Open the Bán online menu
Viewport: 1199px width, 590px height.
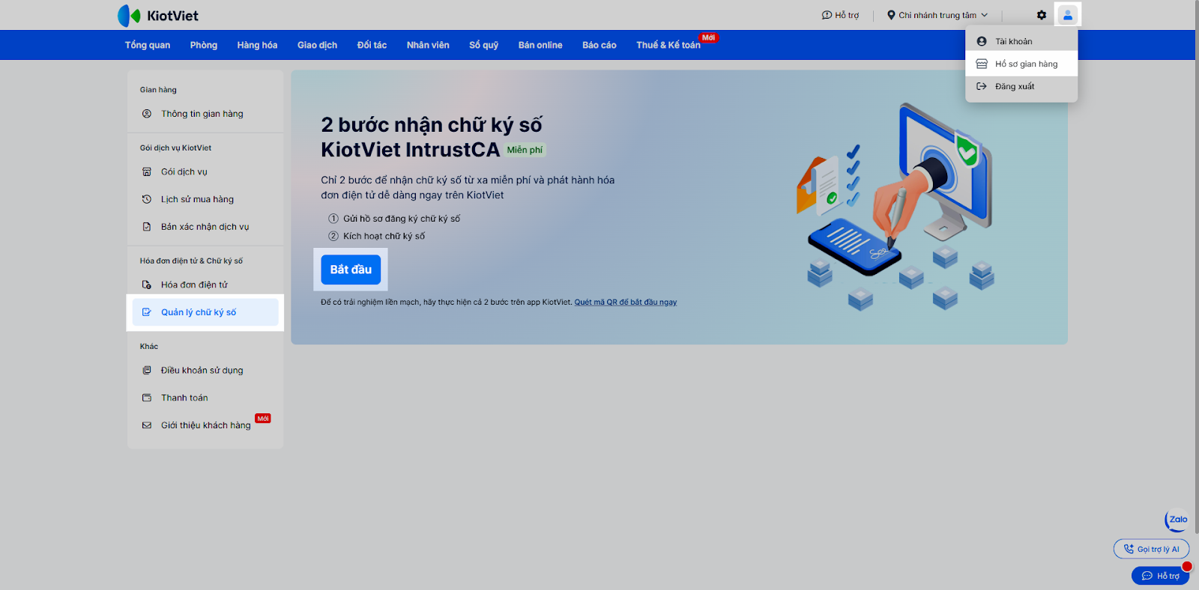pos(540,45)
